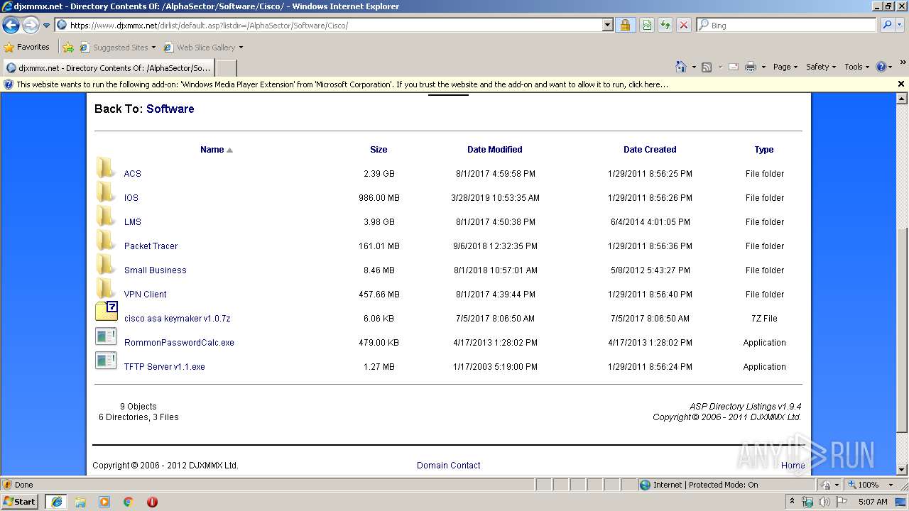Sort by Date Created column header

coord(650,150)
